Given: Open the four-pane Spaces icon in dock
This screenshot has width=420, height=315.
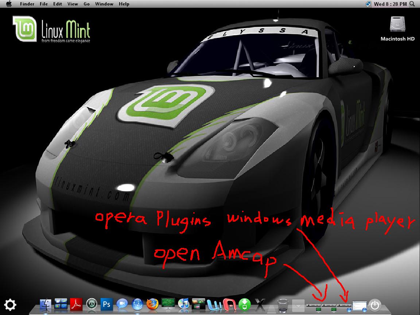Looking at the screenshot, I should (x=61, y=305).
